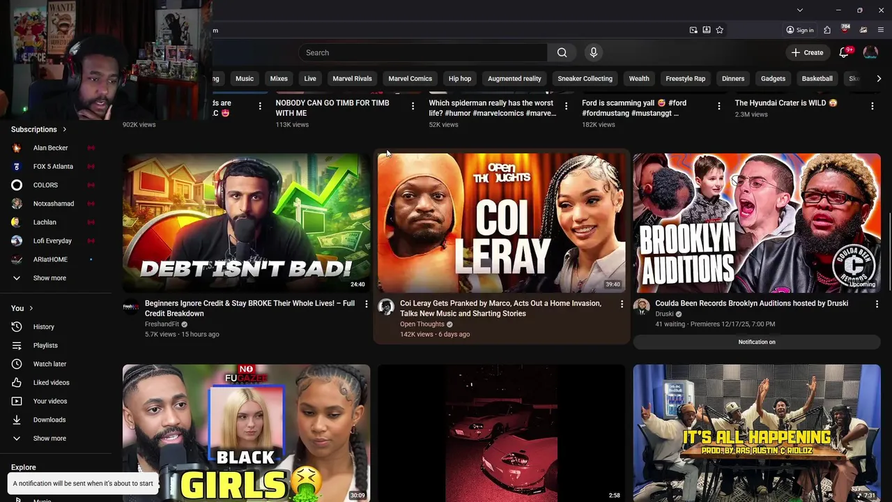Open options for spiderman short
892x502 pixels.
pos(566,106)
